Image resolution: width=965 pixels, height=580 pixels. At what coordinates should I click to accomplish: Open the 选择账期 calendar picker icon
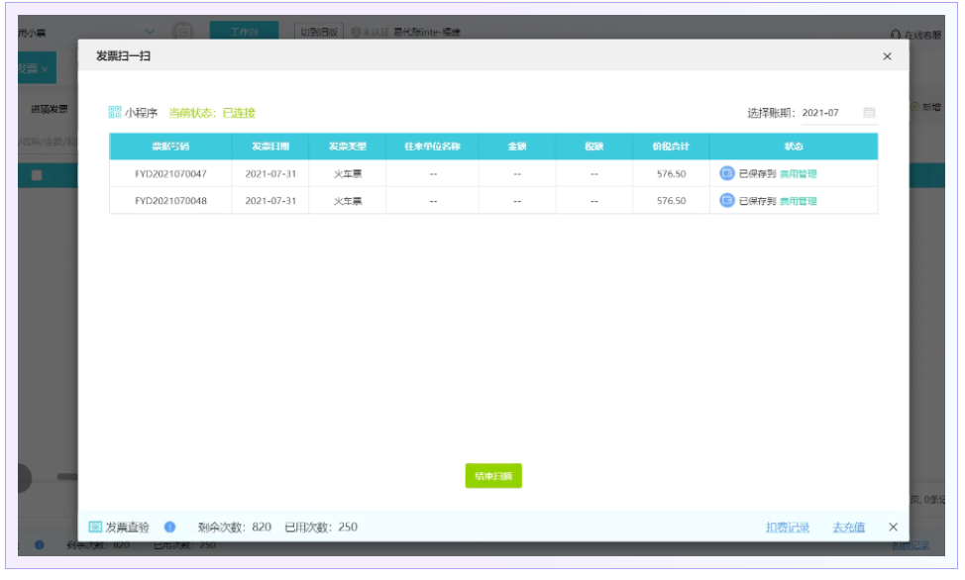[x=869, y=113]
